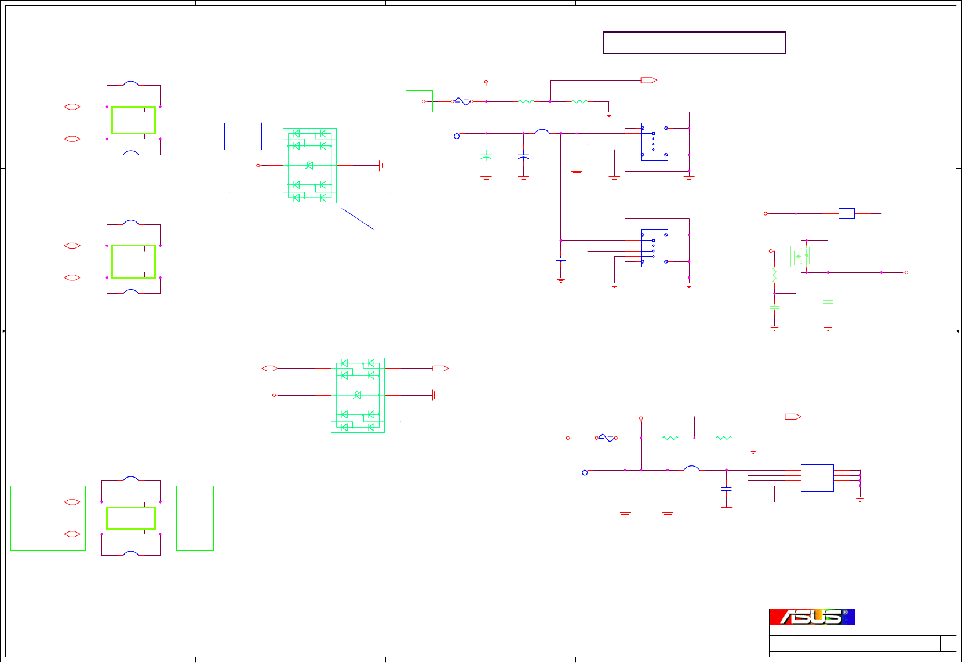
Task: Click the red output terminal at the far right of the MOSFET circuit
Action: tap(906, 272)
